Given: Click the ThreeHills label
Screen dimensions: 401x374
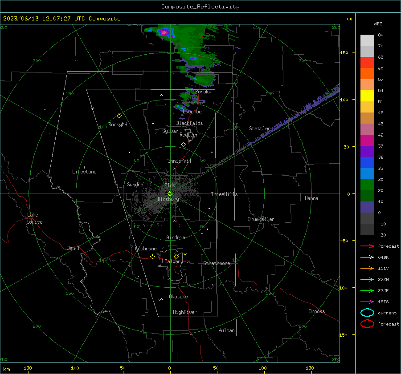Looking at the screenshot, I should 224,194.
